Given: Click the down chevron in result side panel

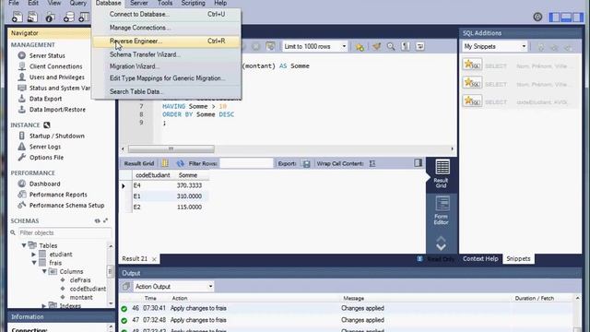Looking at the screenshot, I should pyautogui.click(x=441, y=247).
